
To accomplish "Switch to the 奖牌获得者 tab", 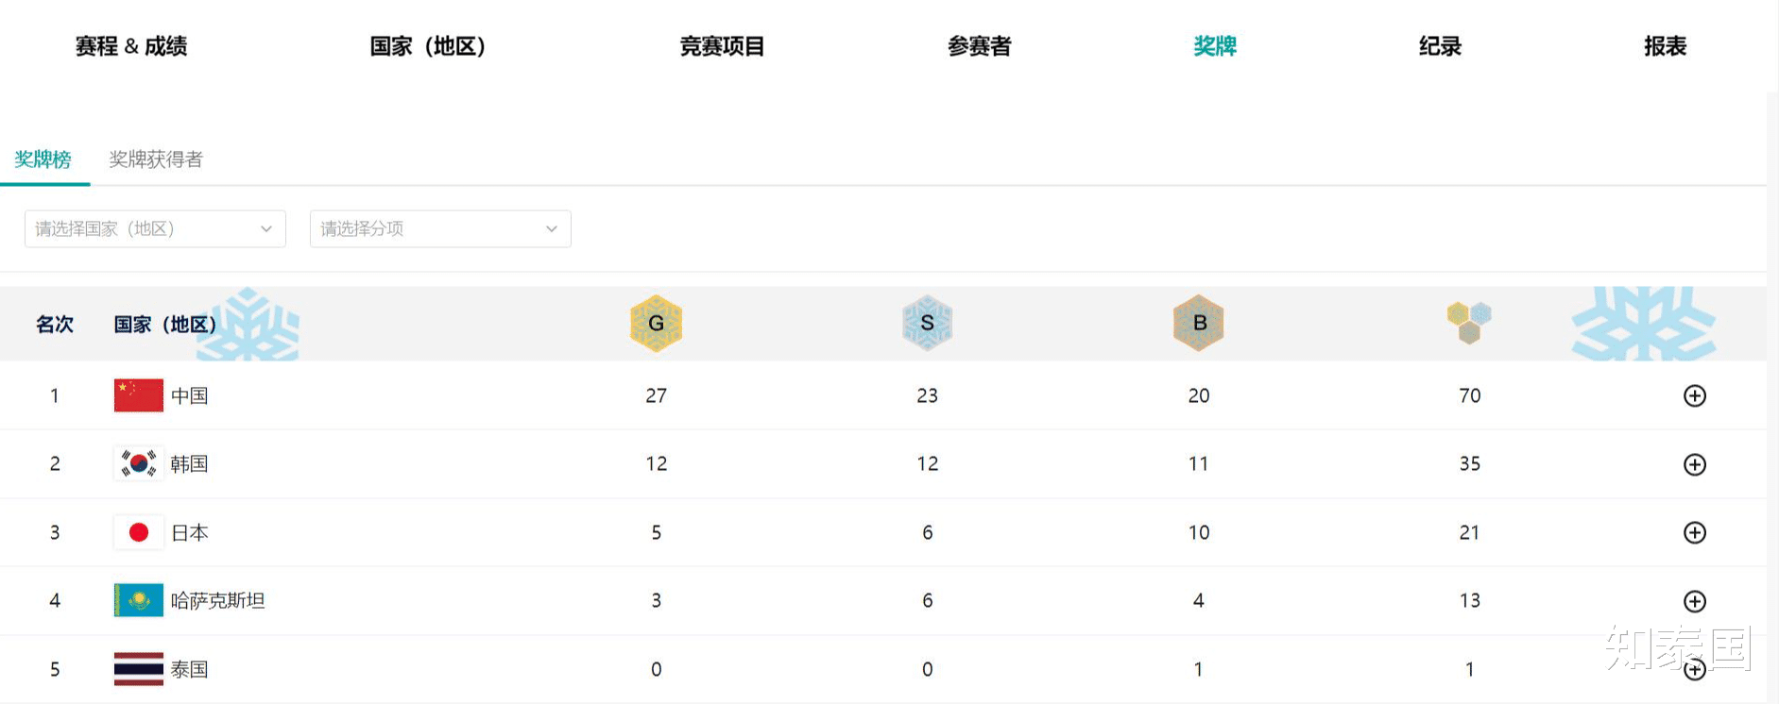I will pos(156,159).
